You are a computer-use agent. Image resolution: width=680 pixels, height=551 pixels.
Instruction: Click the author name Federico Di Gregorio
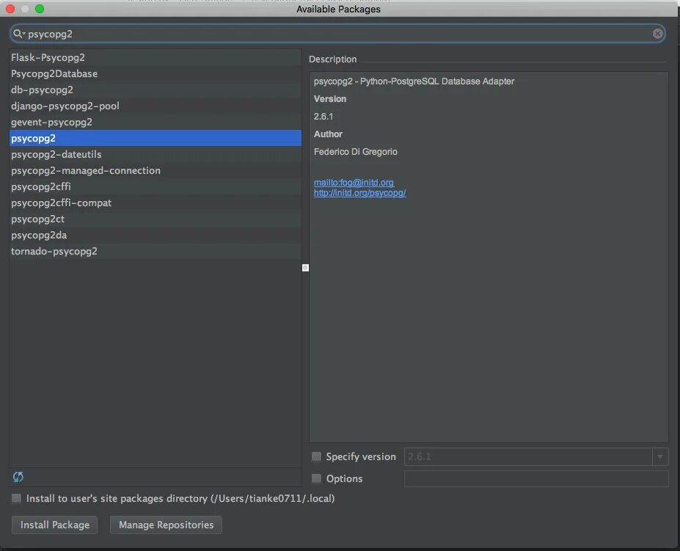point(356,151)
